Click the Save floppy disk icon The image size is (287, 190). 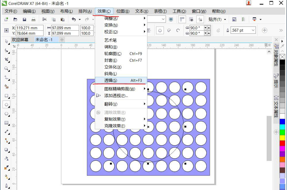point(24,19)
